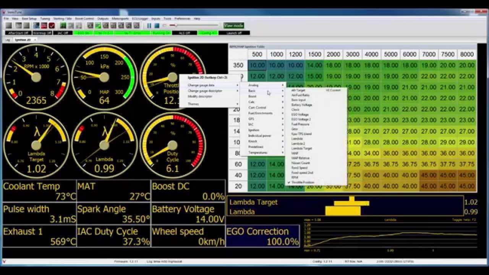This screenshot has height=275, width=489.
Task: Switch to the Log tab
Action: 8,39
